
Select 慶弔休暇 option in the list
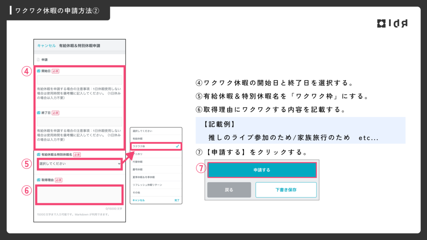[x=138, y=169]
